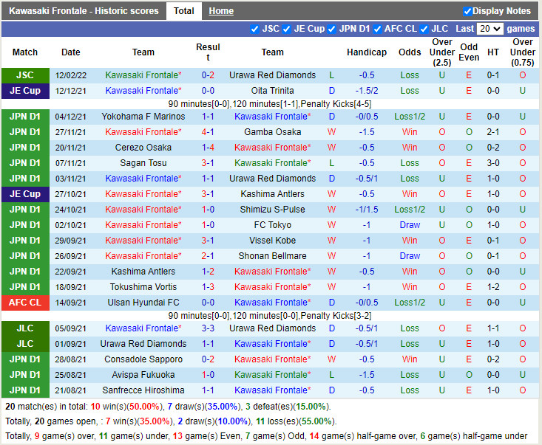Click the green JSC league badge
Image resolution: width=542 pixels, height=445 pixels.
pyautogui.click(x=25, y=75)
